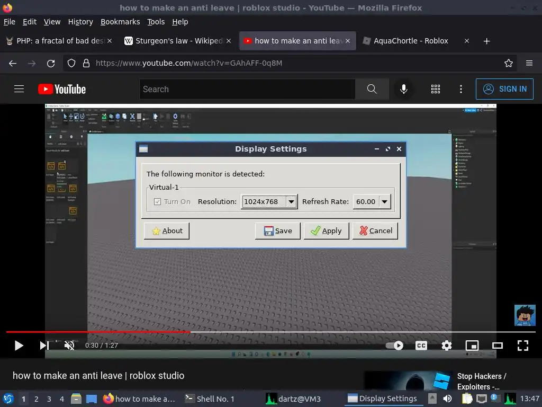The width and height of the screenshot is (542, 407).
Task: Cancel the Display Settings dialog
Action: 375,231
